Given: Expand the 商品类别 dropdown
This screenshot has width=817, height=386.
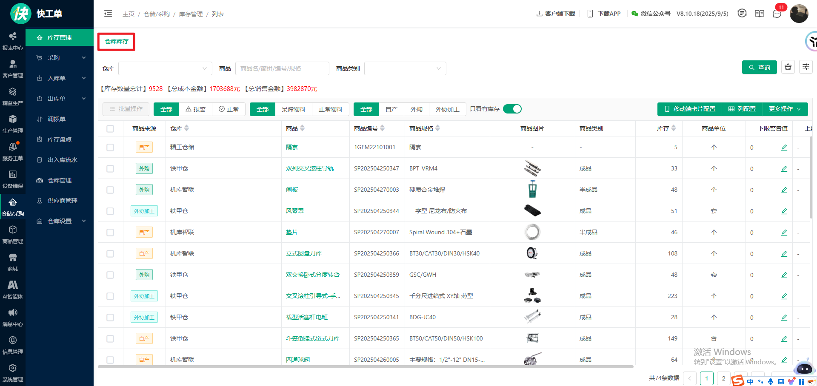Looking at the screenshot, I should click(405, 68).
